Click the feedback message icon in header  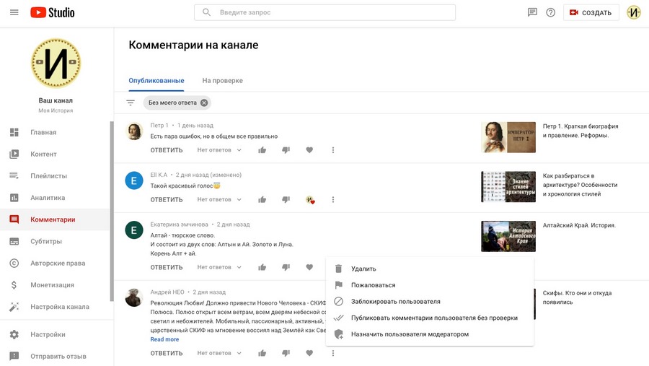click(533, 12)
